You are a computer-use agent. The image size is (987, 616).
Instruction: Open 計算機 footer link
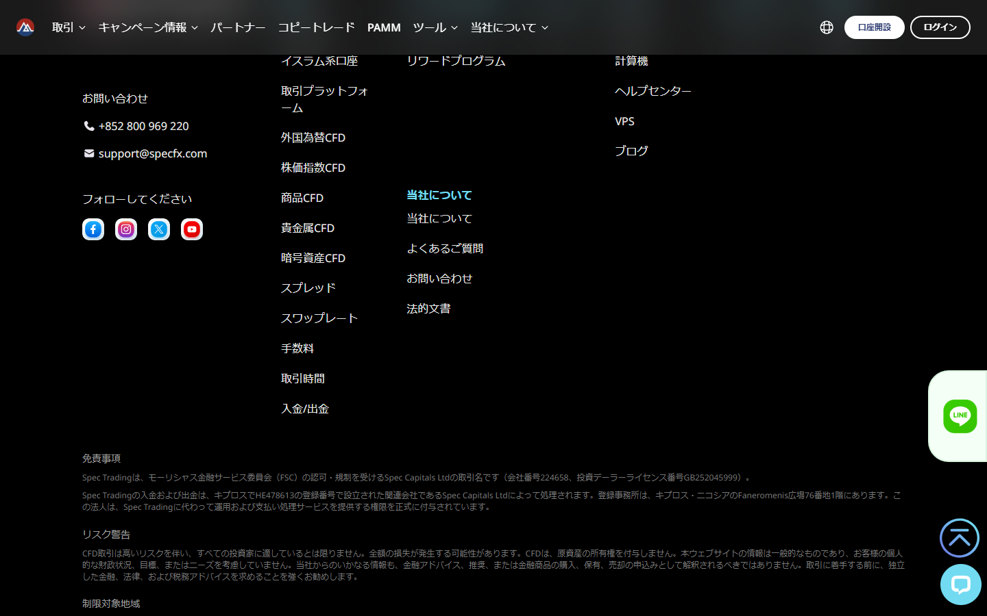tap(631, 61)
